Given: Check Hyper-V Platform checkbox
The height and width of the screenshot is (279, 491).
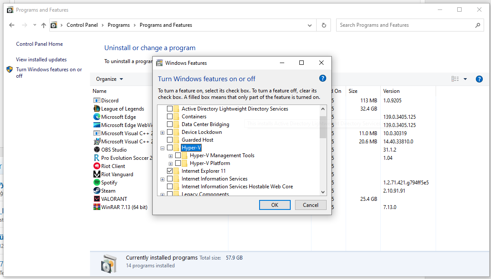Looking at the screenshot, I should click(178, 163).
